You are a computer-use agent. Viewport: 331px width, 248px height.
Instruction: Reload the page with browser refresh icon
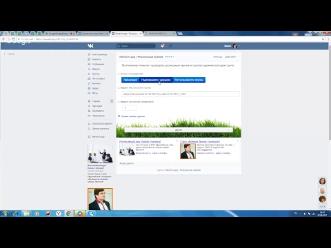pyautogui.click(x=13, y=39)
